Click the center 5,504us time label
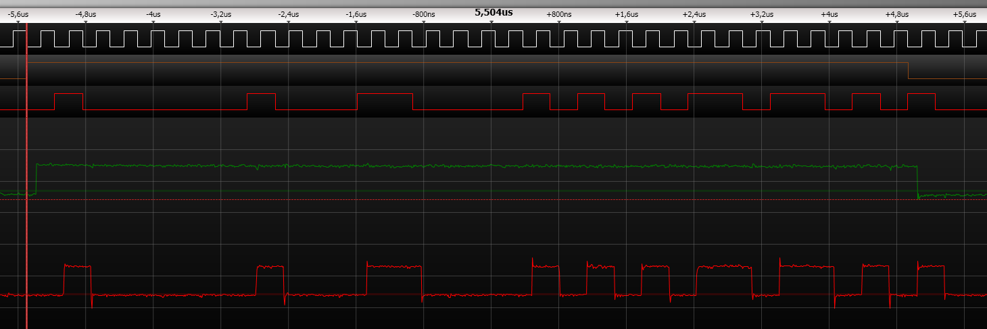987x329 pixels. [x=493, y=12]
